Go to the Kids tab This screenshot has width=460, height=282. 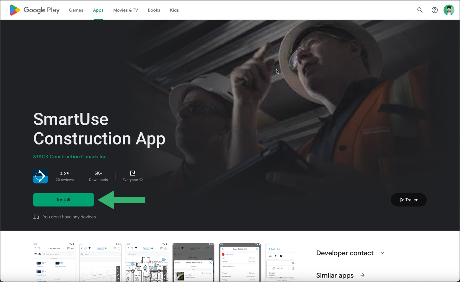pos(174,10)
